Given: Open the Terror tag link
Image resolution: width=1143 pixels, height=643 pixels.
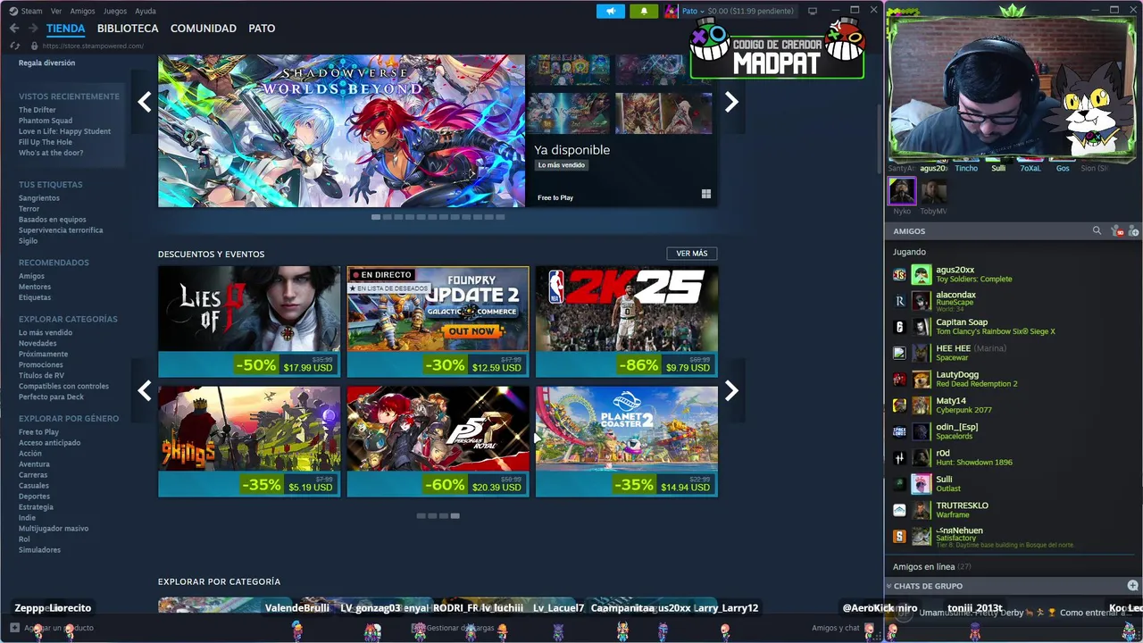Looking at the screenshot, I should pyautogui.click(x=29, y=209).
